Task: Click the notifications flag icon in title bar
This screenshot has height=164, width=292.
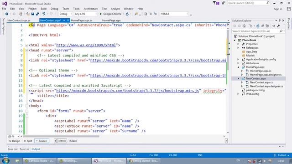Action: [216, 3]
